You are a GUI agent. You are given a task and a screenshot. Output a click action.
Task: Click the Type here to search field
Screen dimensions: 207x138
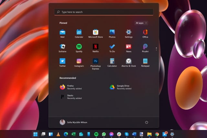(x=103, y=12)
